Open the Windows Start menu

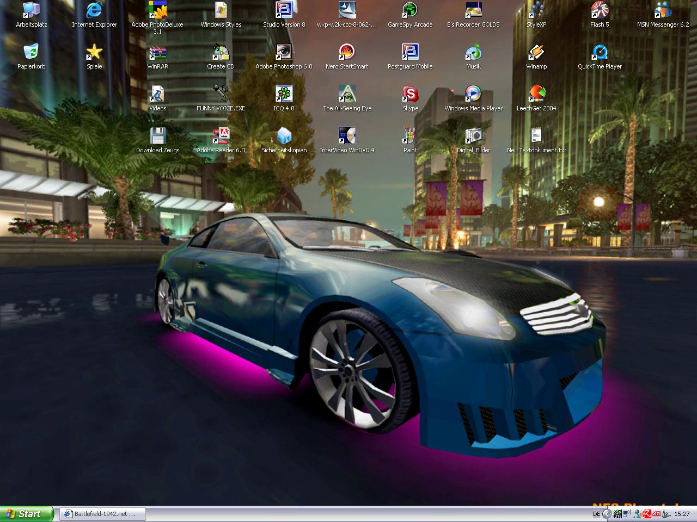(x=27, y=514)
